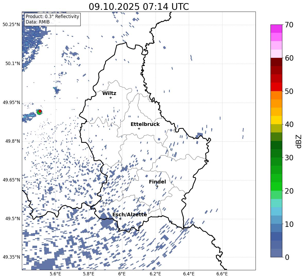Click the 6.6°E longitude label

[x=222, y=274]
